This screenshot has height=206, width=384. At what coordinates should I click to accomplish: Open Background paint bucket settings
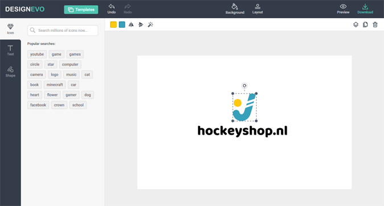[x=235, y=9]
